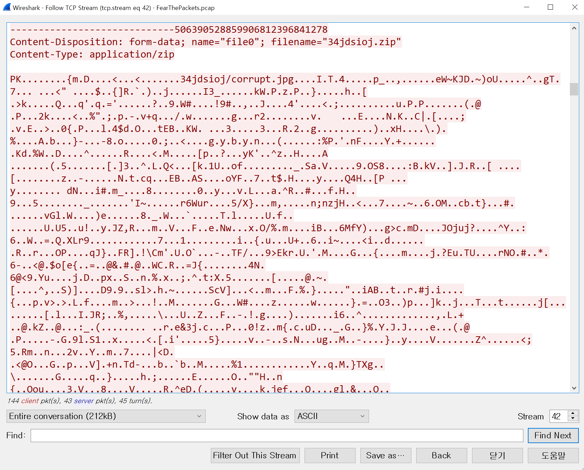
Task: Click the filename "34jdsioj.zip" text
Action: [x=361, y=42]
